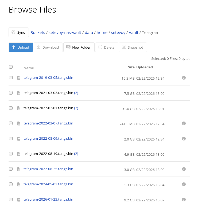The width and height of the screenshot is (198, 215).
Task: Toggle the select-all checkbox in header
Action: coord(11,67)
